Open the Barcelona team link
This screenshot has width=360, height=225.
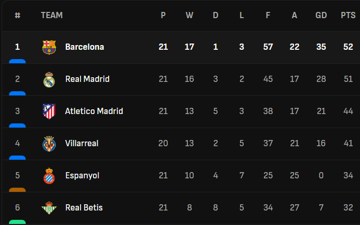[x=85, y=47]
